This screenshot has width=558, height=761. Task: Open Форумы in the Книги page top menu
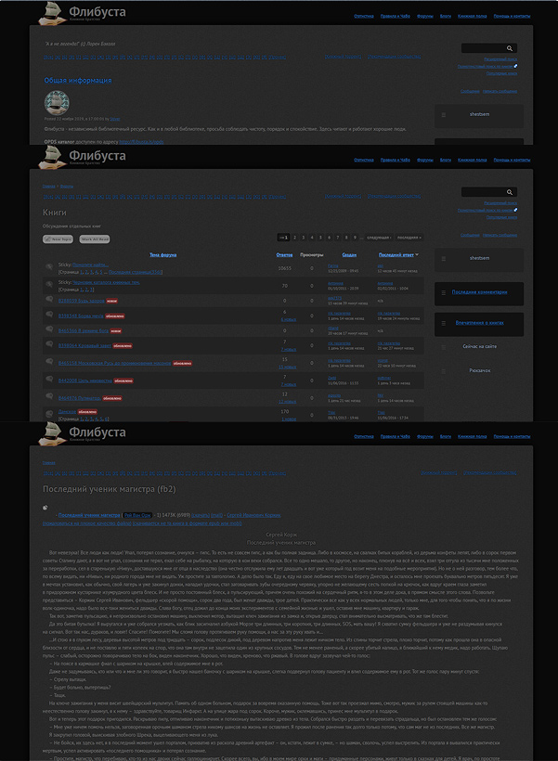coord(425,160)
